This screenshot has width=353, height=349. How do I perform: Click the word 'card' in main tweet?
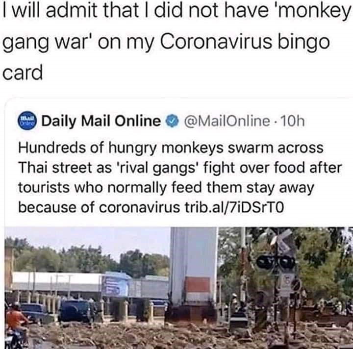tap(23, 72)
